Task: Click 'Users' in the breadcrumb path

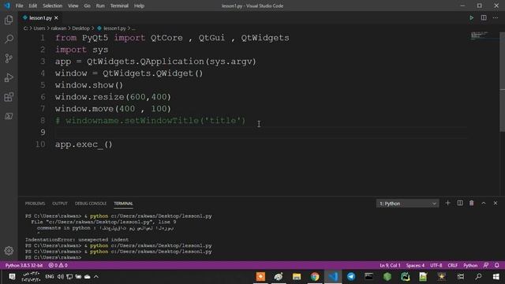Action: (39, 28)
